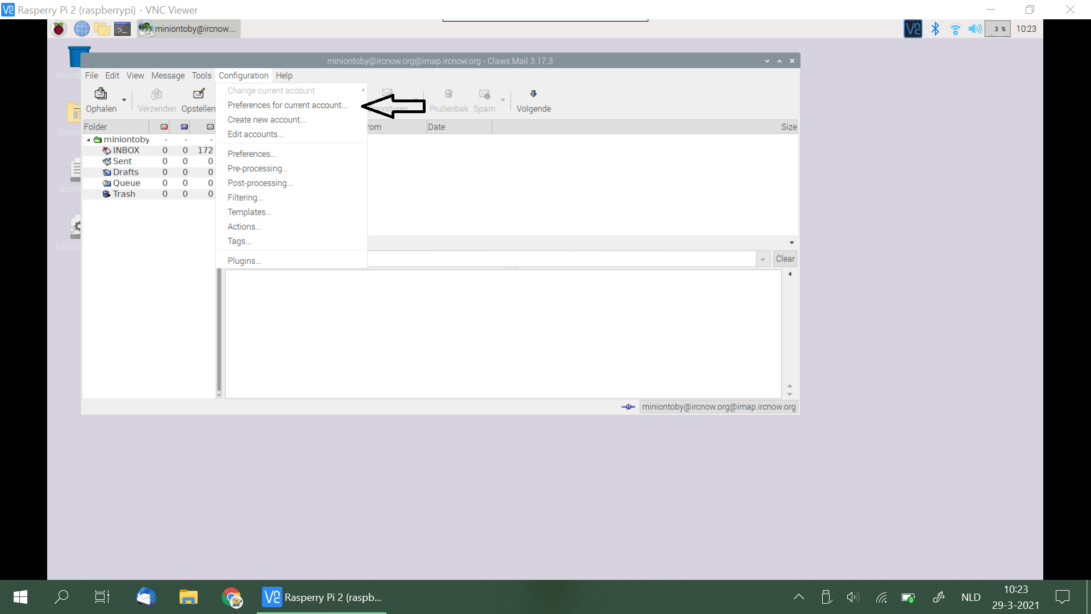Click the message pane scroll-down arrow
This screenshot has height=614, width=1091.
[x=790, y=395]
